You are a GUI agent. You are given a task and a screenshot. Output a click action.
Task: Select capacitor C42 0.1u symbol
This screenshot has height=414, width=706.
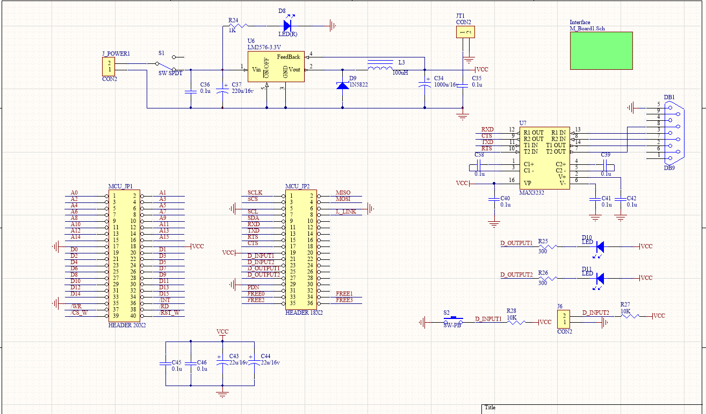(x=621, y=200)
